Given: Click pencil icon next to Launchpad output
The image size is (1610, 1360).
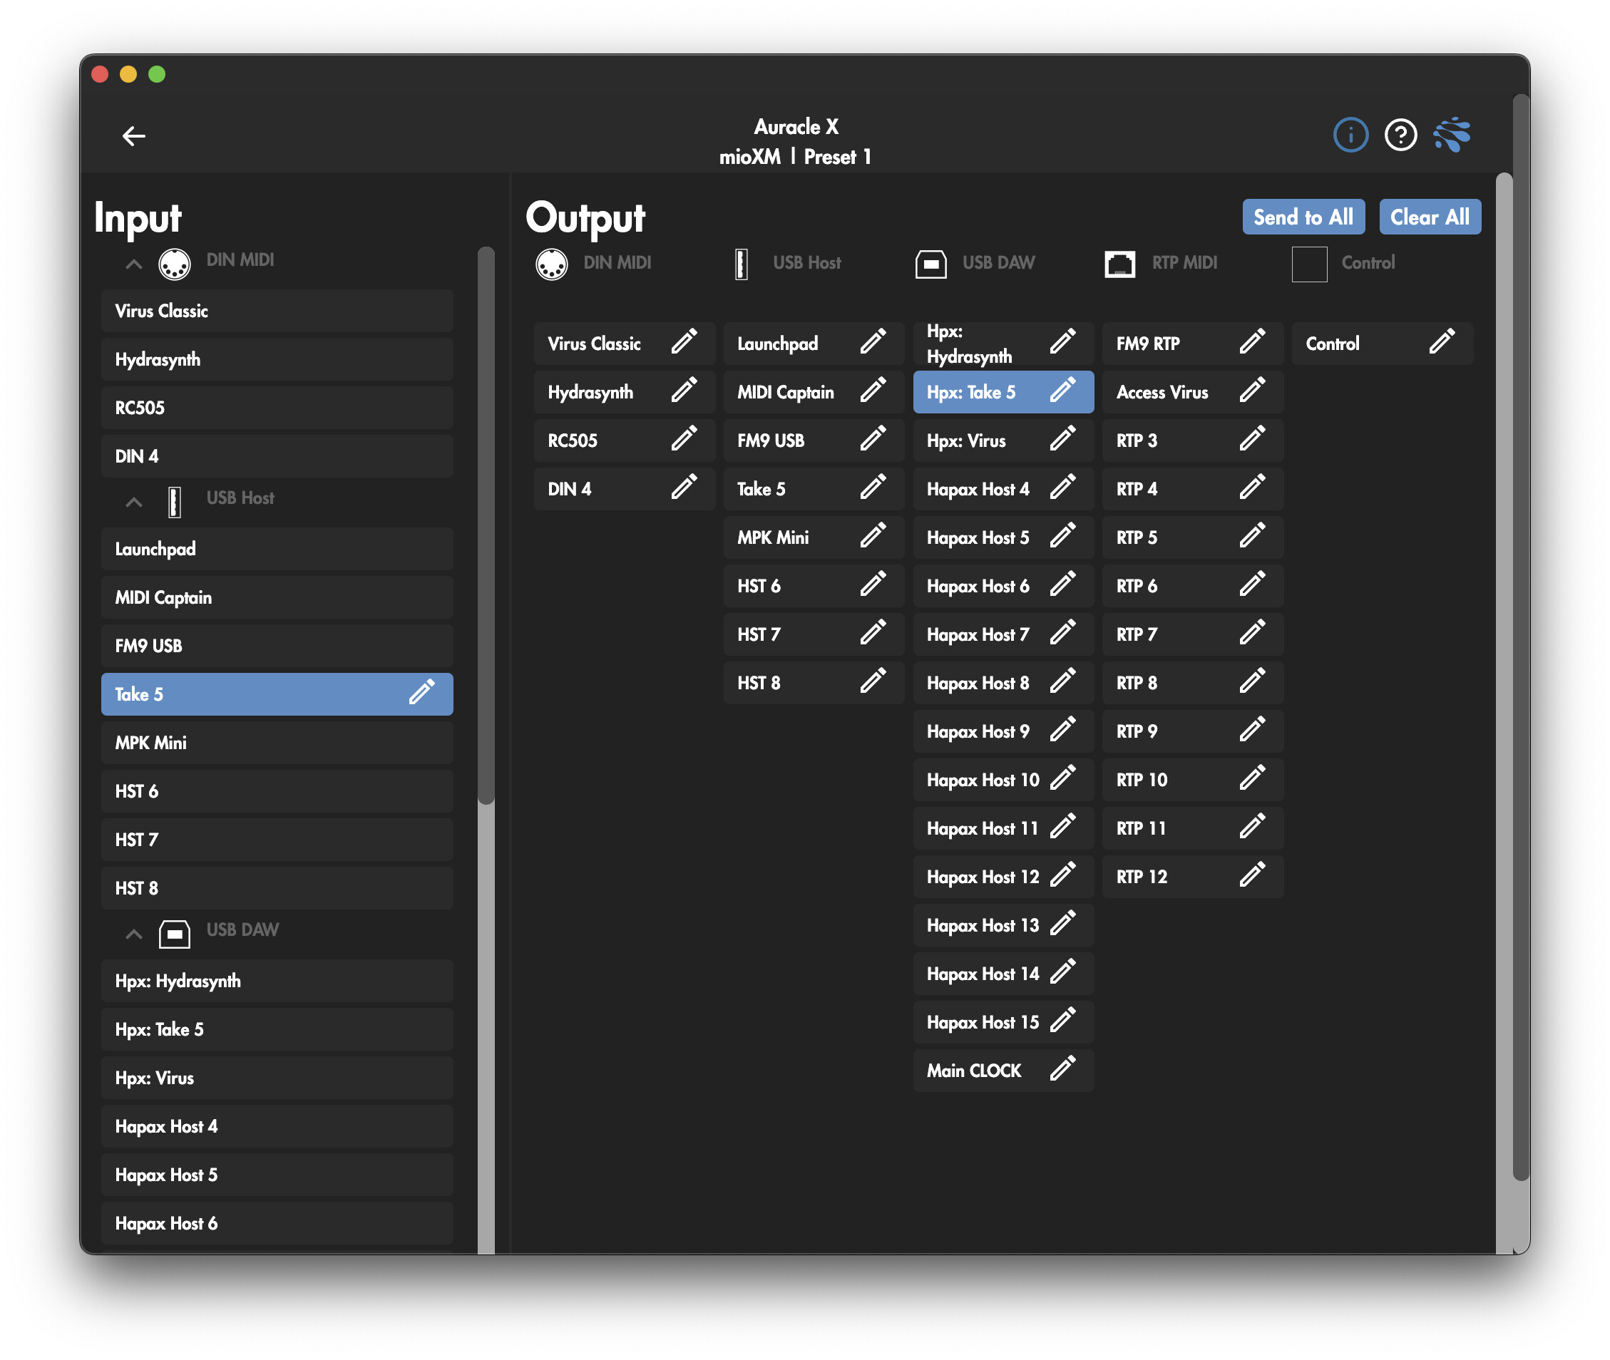Looking at the screenshot, I should click(x=872, y=342).
